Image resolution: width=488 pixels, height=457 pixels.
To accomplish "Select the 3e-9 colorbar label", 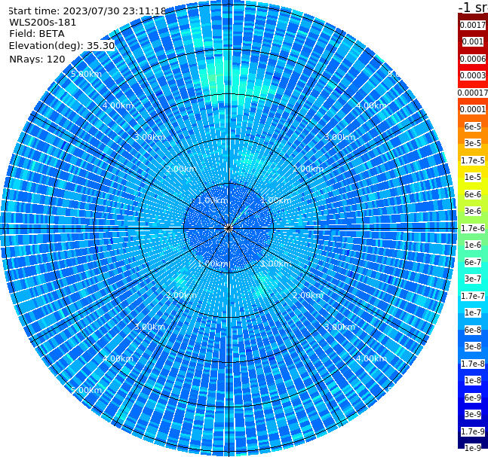I will point(473,414).
